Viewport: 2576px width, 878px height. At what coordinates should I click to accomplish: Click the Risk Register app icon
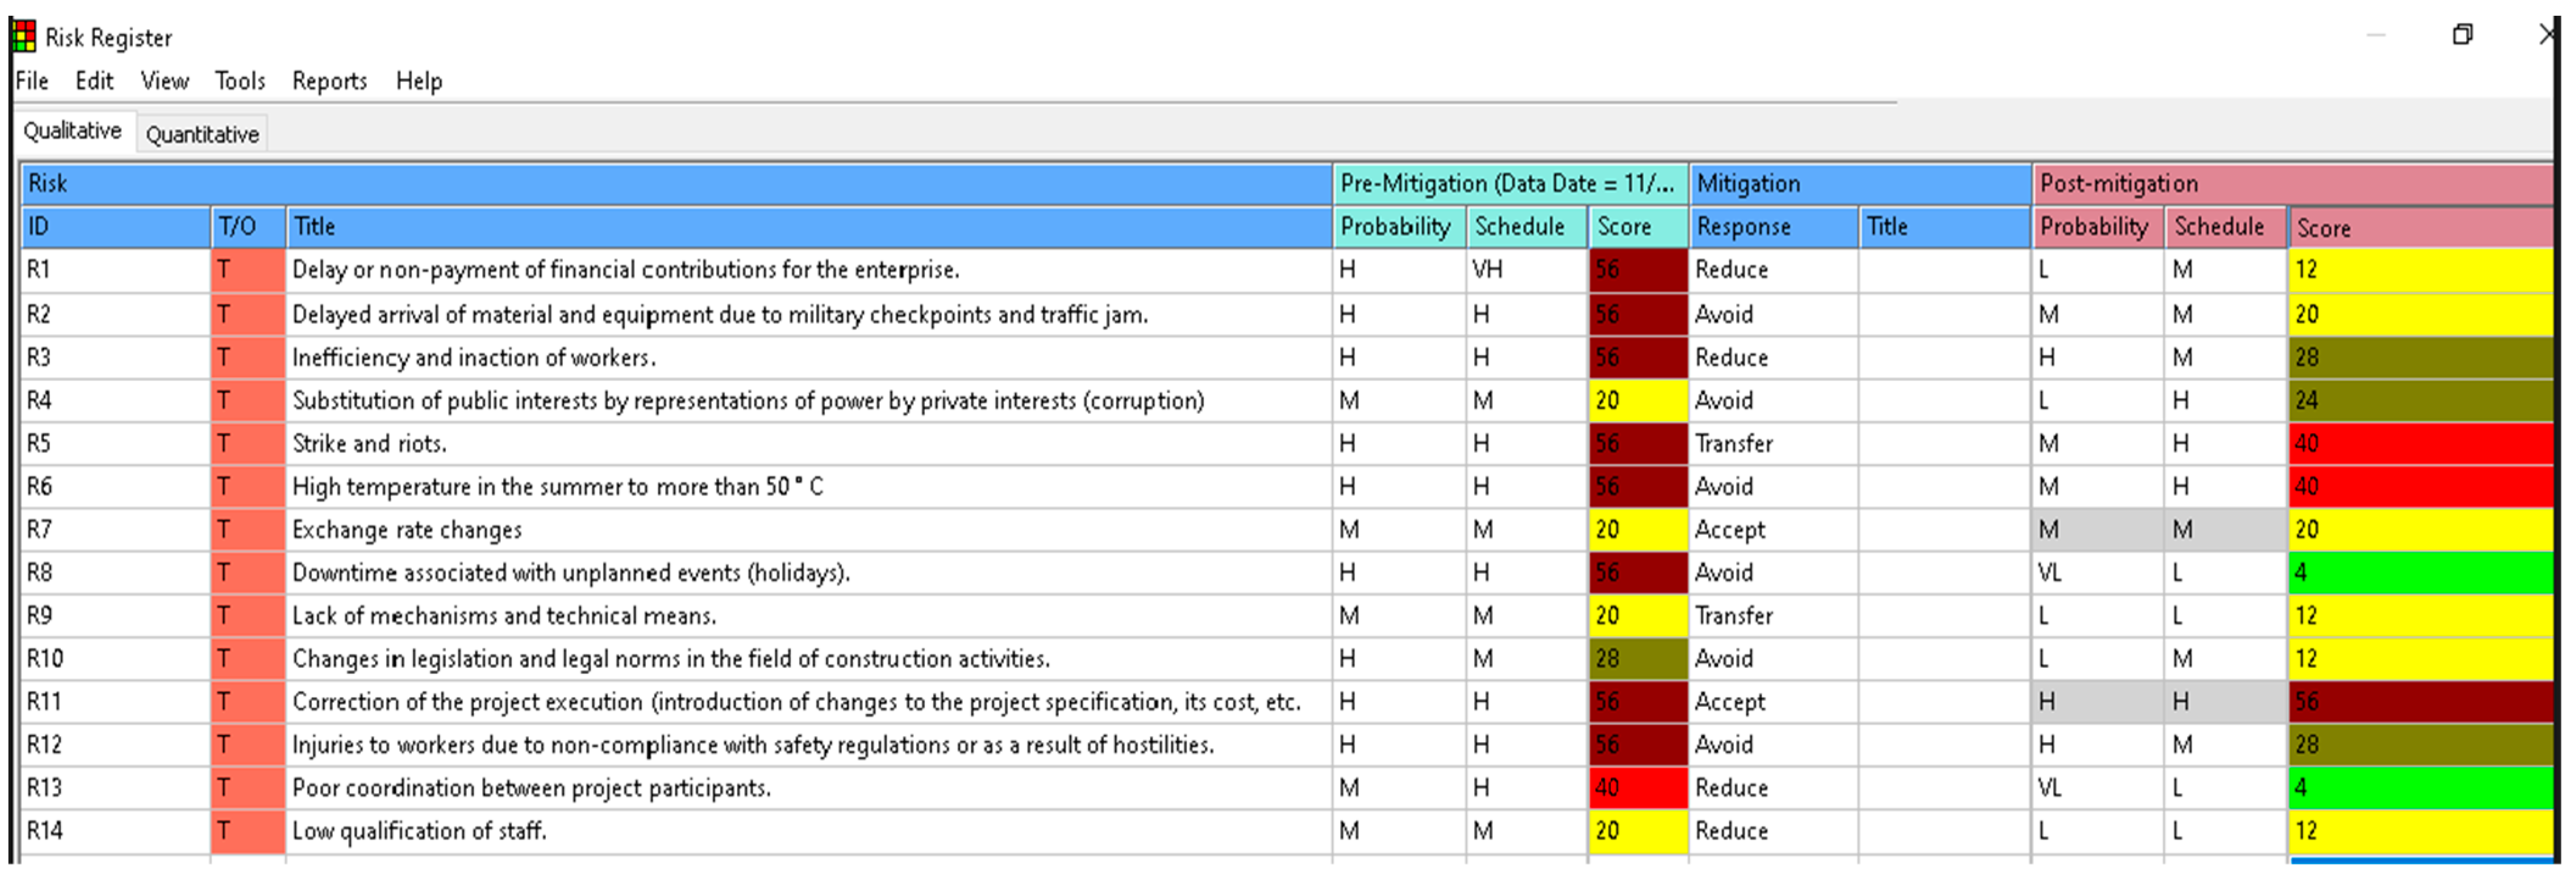click(x=24, y=37)
